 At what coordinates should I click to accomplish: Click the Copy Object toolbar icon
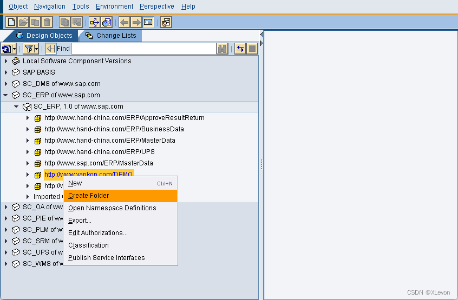point(35,22)
